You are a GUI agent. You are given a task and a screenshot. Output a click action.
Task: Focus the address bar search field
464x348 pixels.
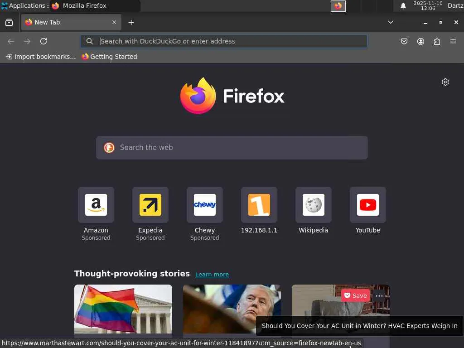coord(224,41)
